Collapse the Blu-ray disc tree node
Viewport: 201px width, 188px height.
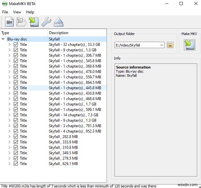point(3,39)
